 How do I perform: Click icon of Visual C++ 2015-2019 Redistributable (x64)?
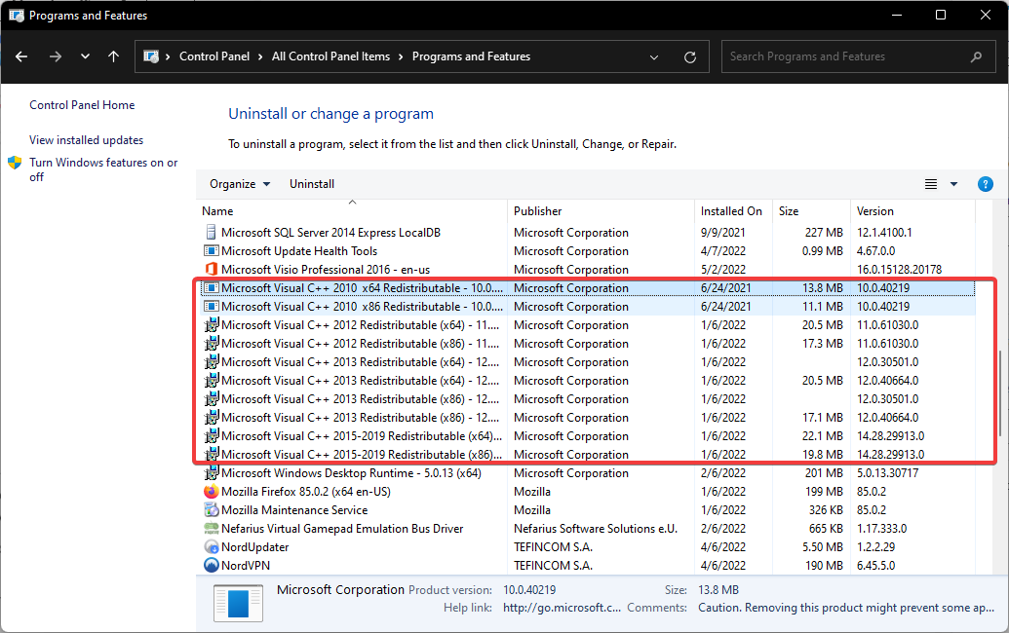(211, 435)
